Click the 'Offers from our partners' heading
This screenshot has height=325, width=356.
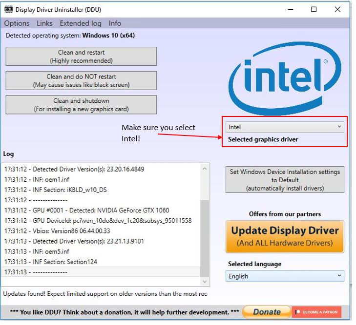(285, 214)
